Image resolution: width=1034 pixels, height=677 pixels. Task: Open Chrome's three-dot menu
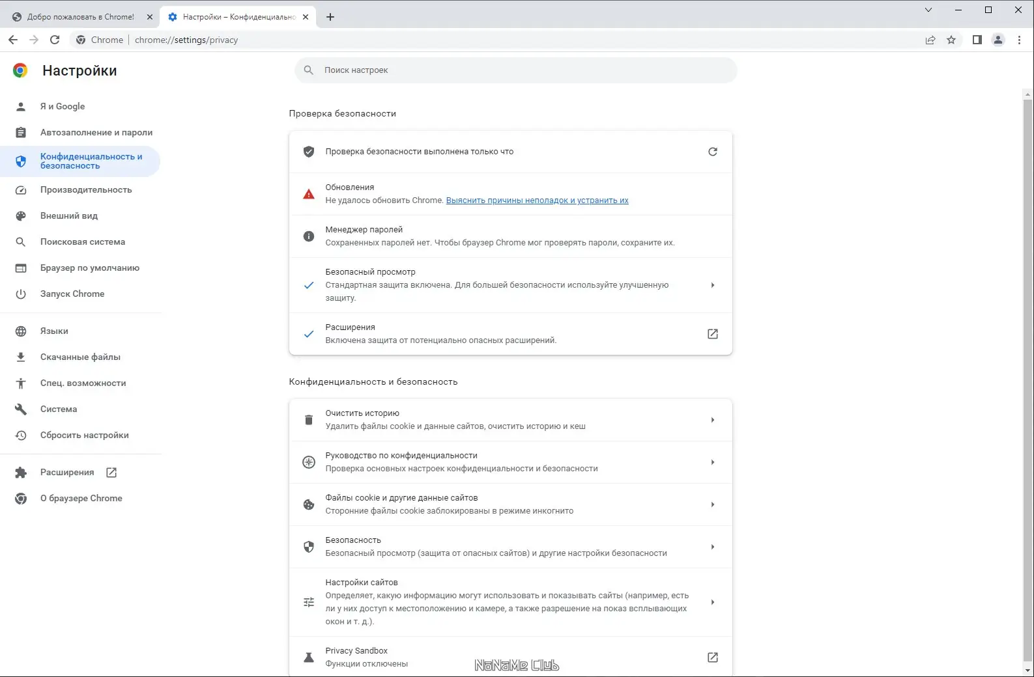pyautogui.click(x=1019, y=40)
